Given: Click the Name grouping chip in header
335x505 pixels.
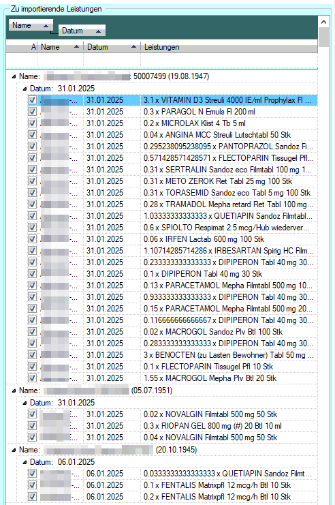Looking at the screenshot, I should coord(30,25).
